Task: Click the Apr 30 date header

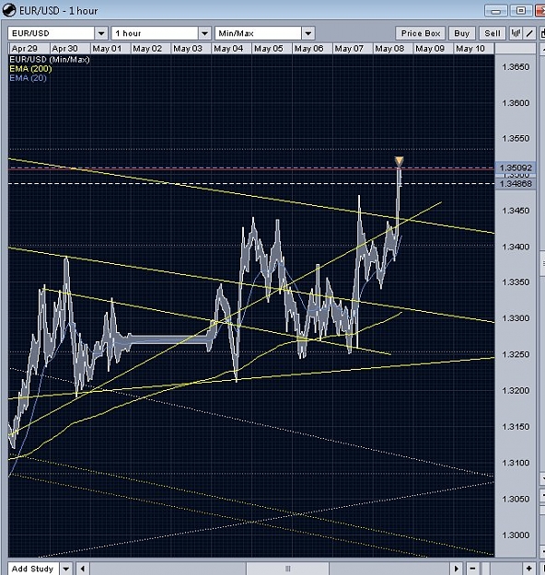Action: [x=69, y=49]
